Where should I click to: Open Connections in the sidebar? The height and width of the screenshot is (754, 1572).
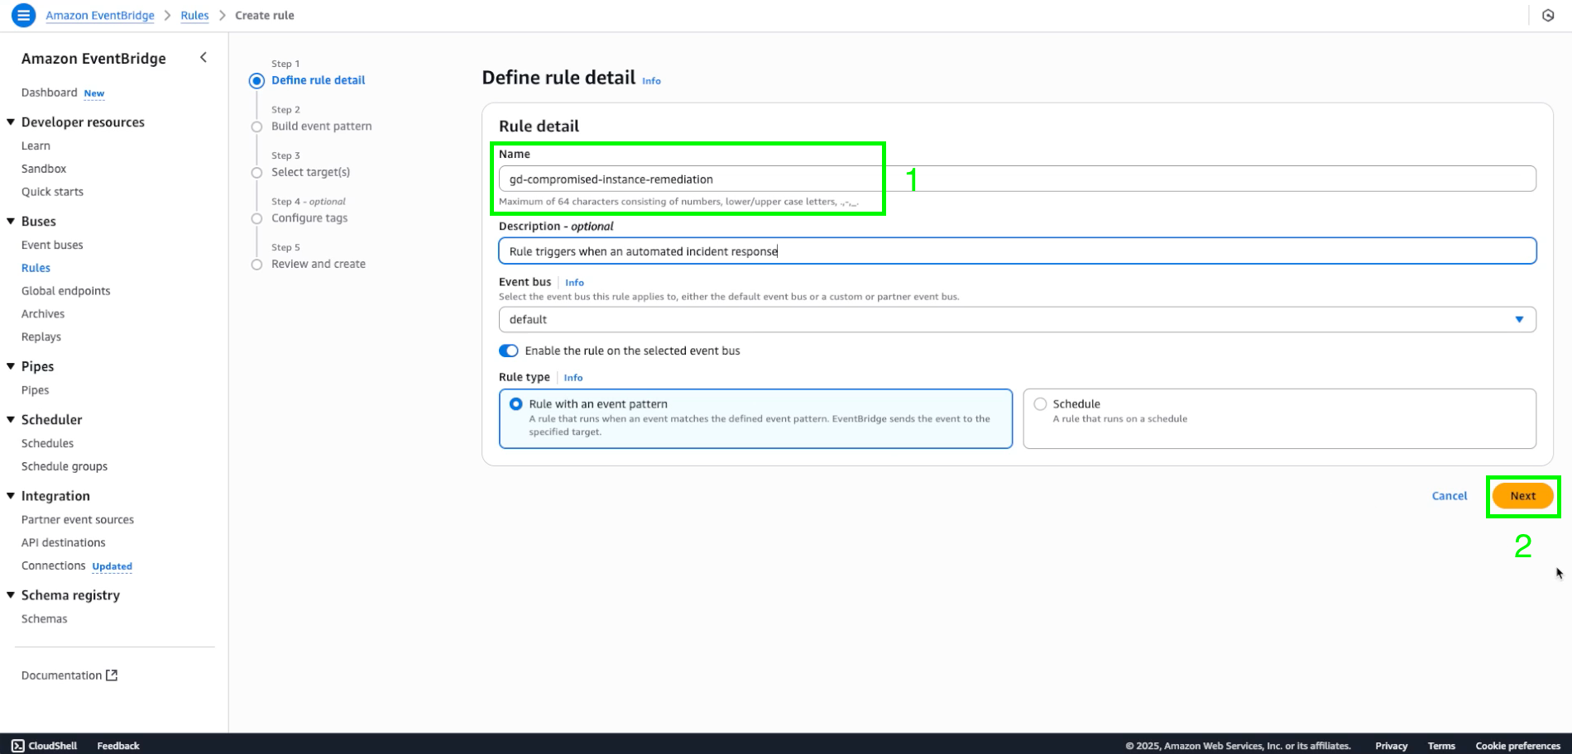coord(53,565)
